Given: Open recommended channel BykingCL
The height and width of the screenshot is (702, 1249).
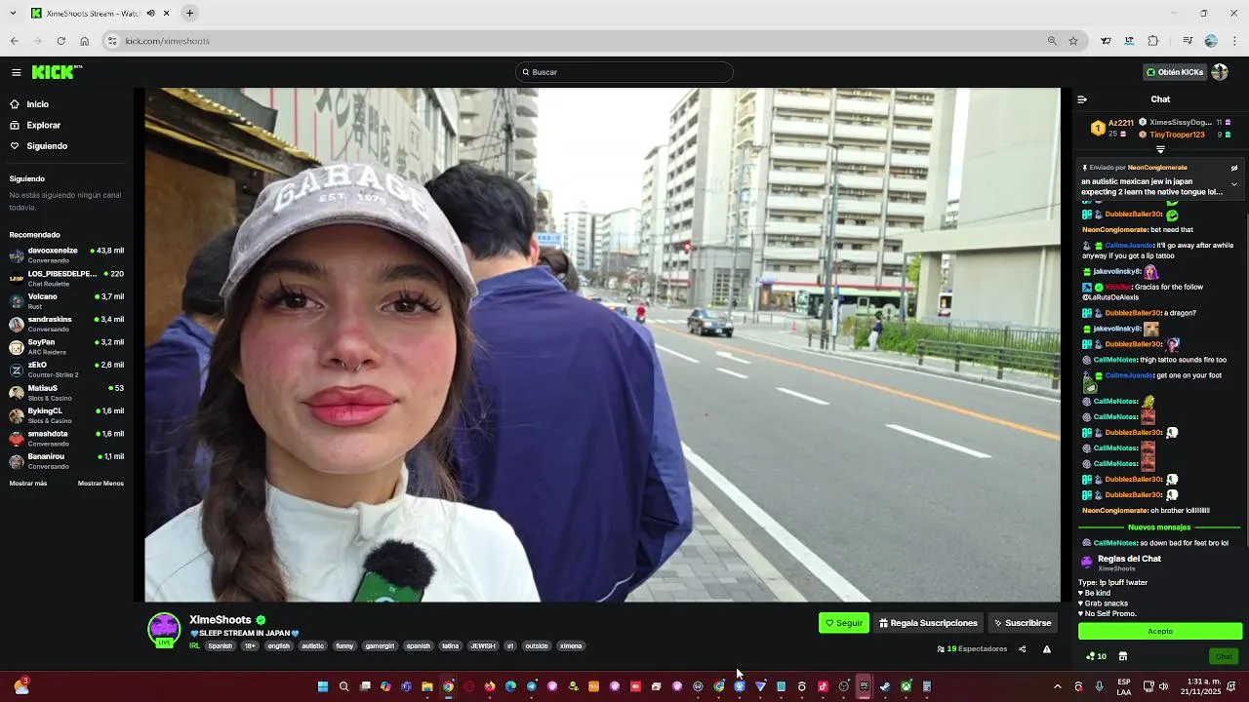Looking at the screenshot, I should 66,415.
